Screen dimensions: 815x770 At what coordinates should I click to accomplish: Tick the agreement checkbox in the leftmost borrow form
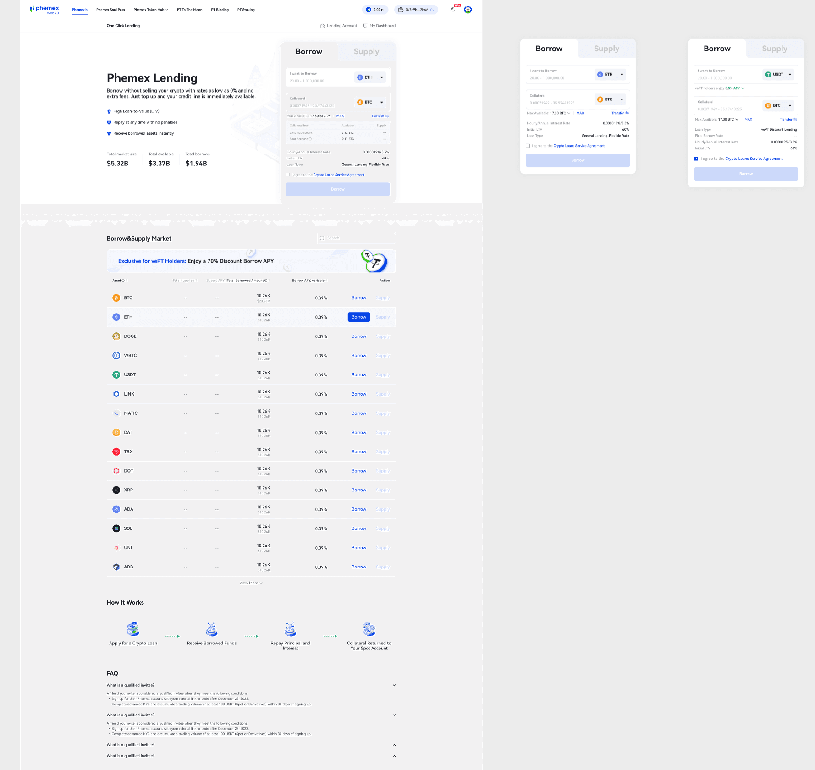coord(288,175)
